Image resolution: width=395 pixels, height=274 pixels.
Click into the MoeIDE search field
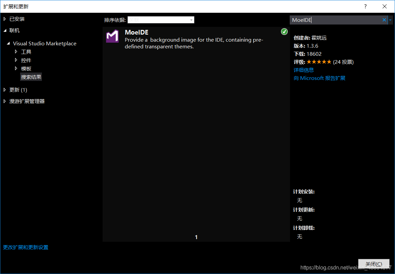(336, 20)
